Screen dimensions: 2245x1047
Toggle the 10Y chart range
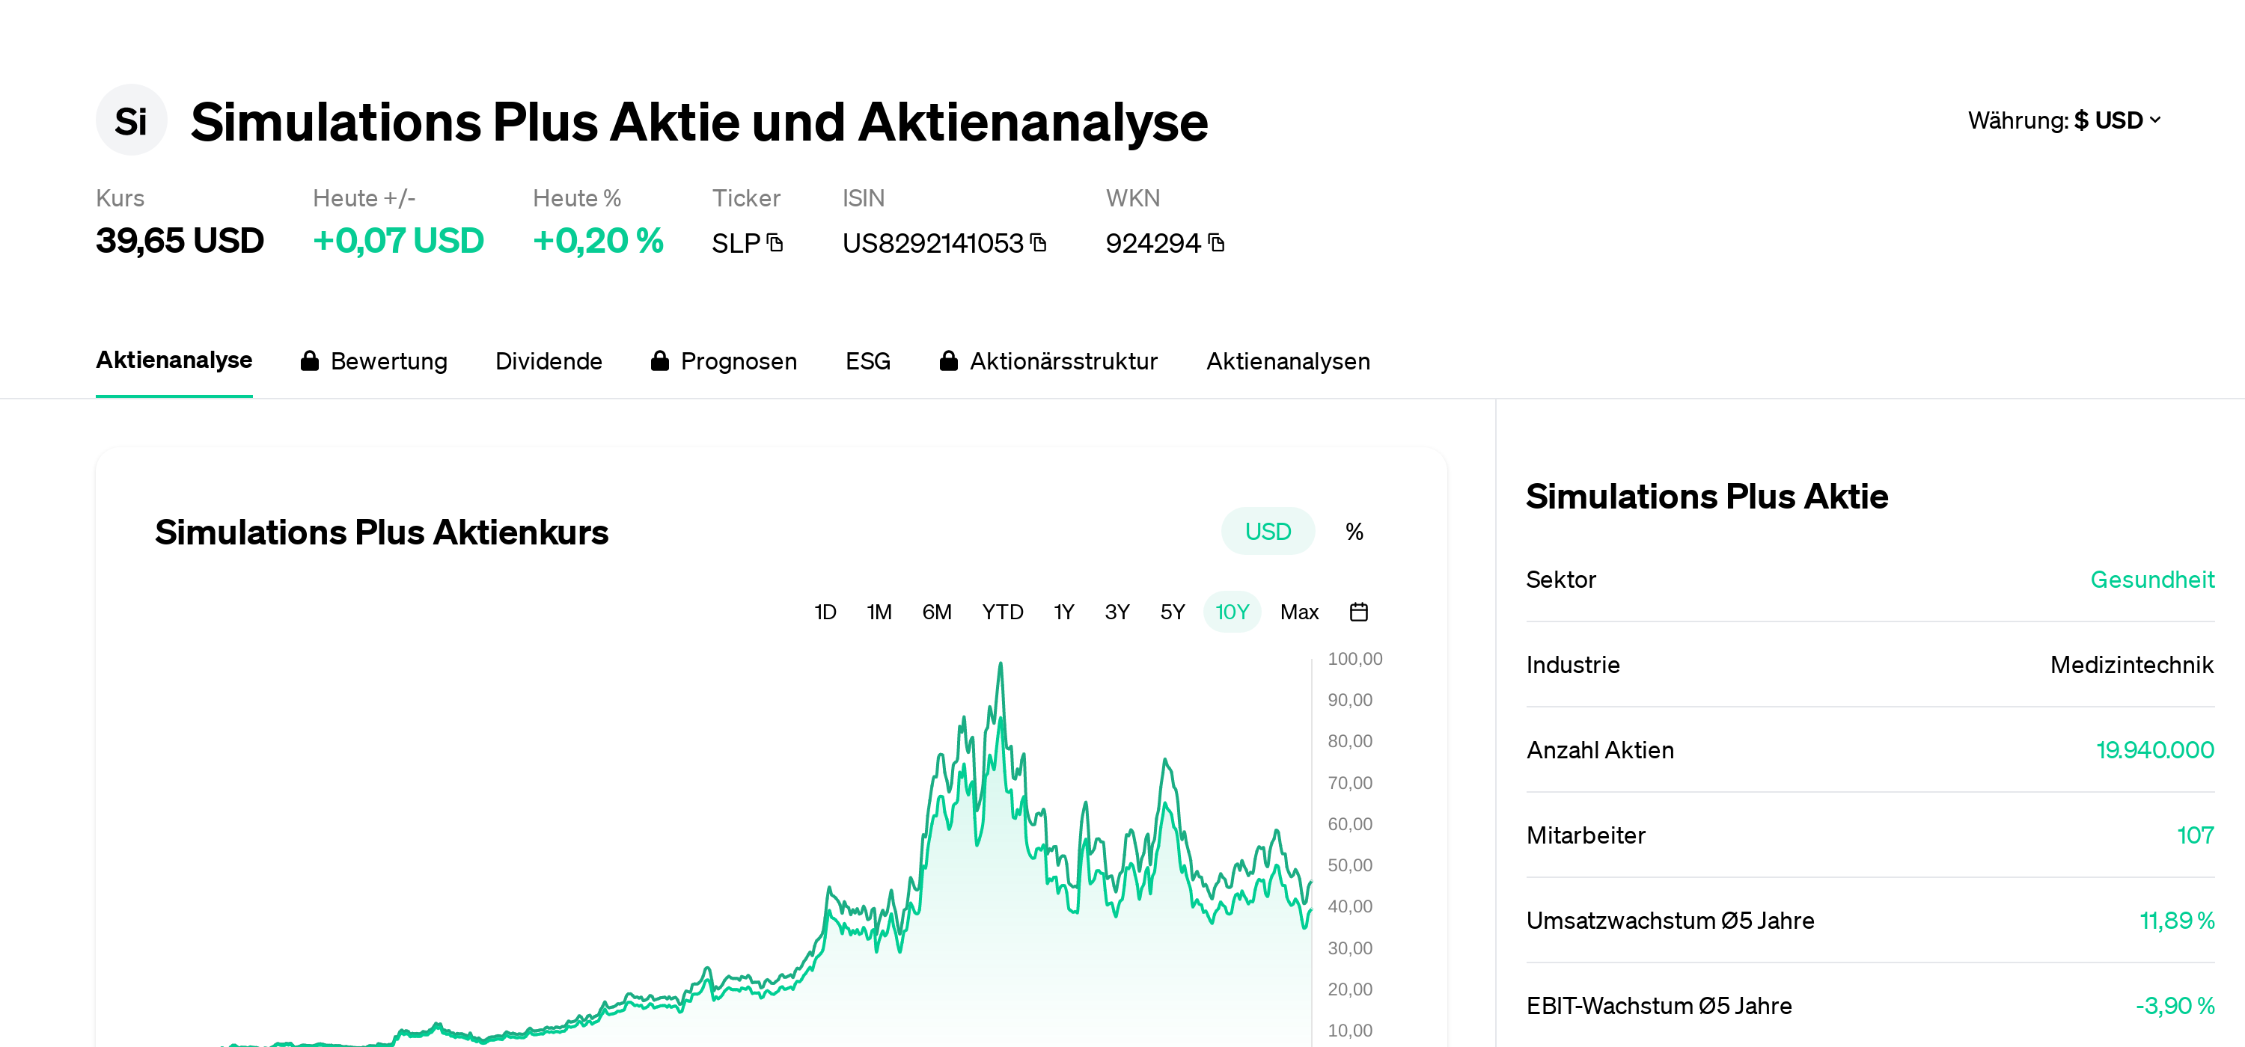[x=1232, y=612]
